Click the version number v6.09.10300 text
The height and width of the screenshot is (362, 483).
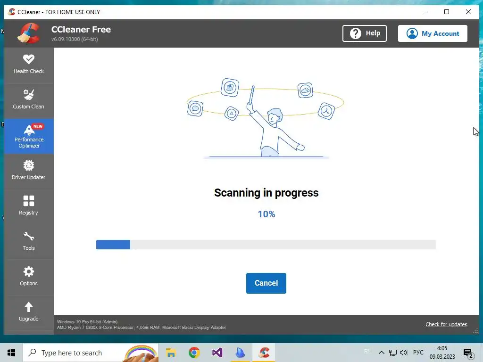[x=75, y=39]
